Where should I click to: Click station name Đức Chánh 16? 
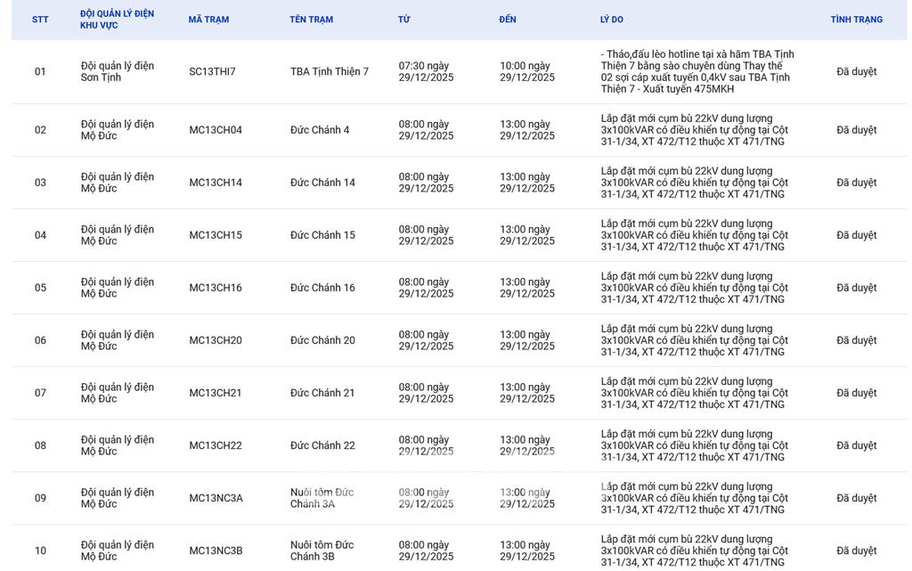(322, 288)
